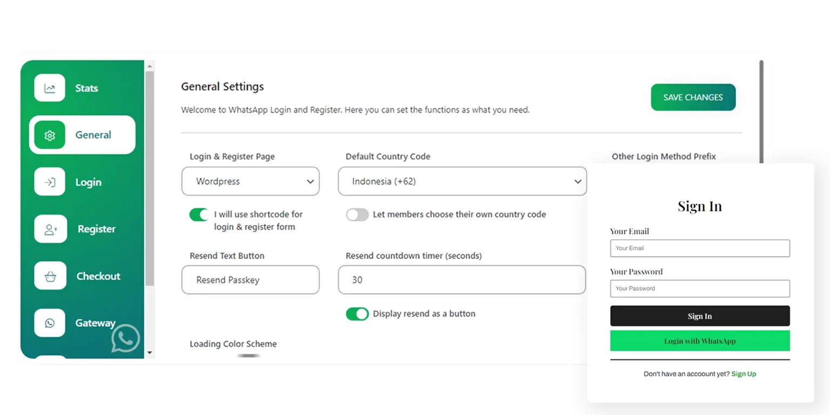Image resolution: width=830 pixels, height=415 pixels.
Task: Click the SAVE CHANGES button
Action: (x=693, y=97)
